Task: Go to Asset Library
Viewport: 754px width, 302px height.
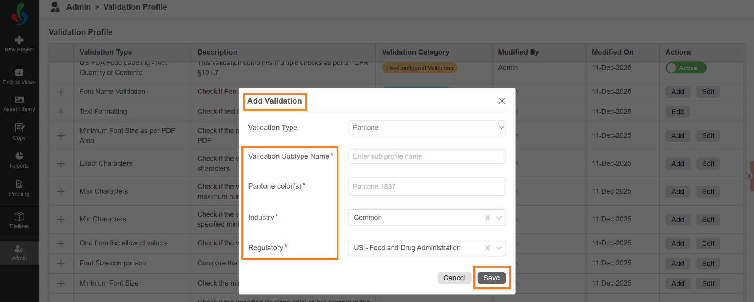Action: point(19,104)
